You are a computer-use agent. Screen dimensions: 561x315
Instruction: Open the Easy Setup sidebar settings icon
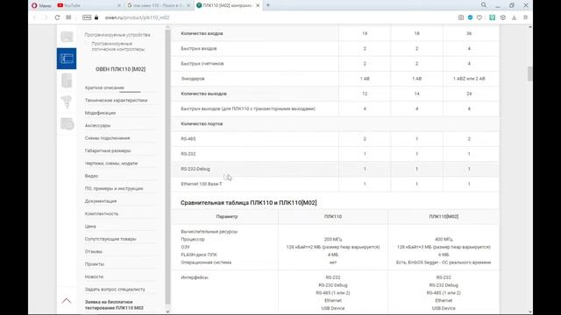525,17
